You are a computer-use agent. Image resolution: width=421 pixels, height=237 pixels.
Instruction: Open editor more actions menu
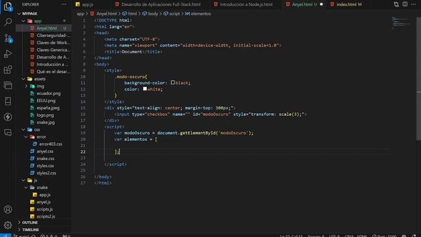tap(414, 5)
